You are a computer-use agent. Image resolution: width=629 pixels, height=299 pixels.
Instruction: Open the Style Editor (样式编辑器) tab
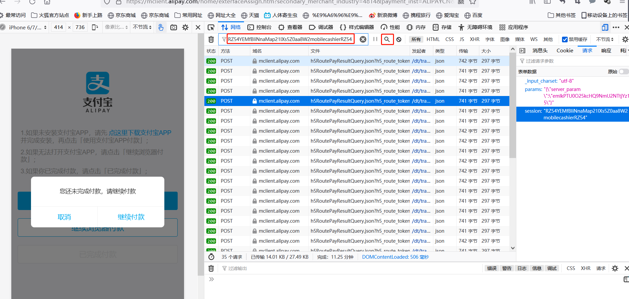click(357, 27)
